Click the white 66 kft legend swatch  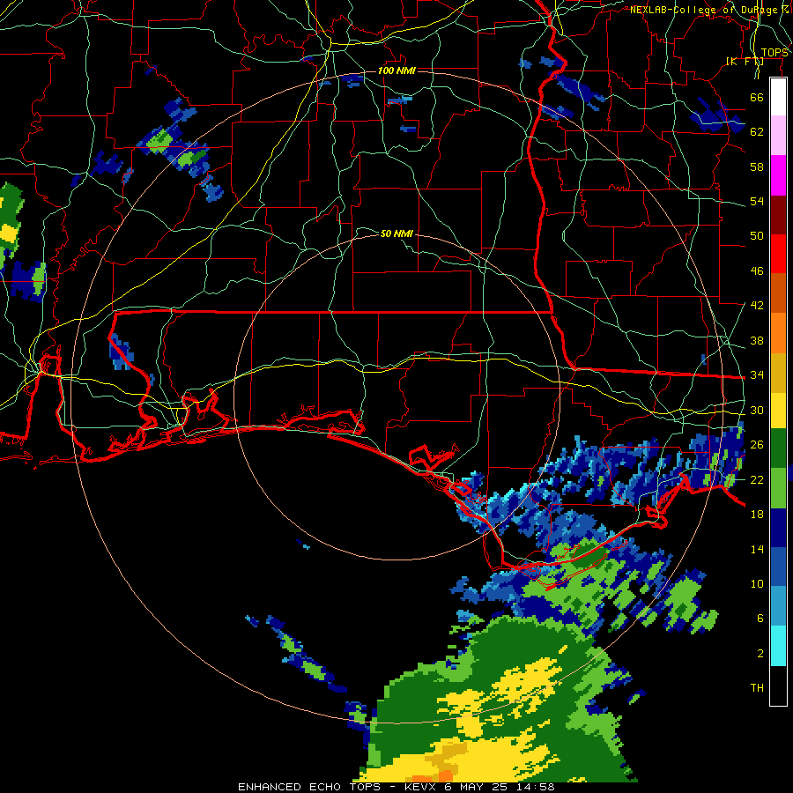pyautogui.click(x=778, y=97)
